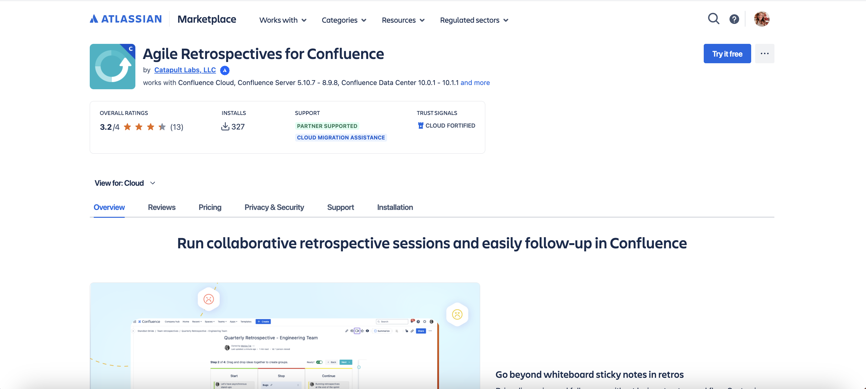Image resolution: width=866 pixels, height=389 pixels.
Task: Change the View for: Cloud selector
Action: click(x=125, y=183)
